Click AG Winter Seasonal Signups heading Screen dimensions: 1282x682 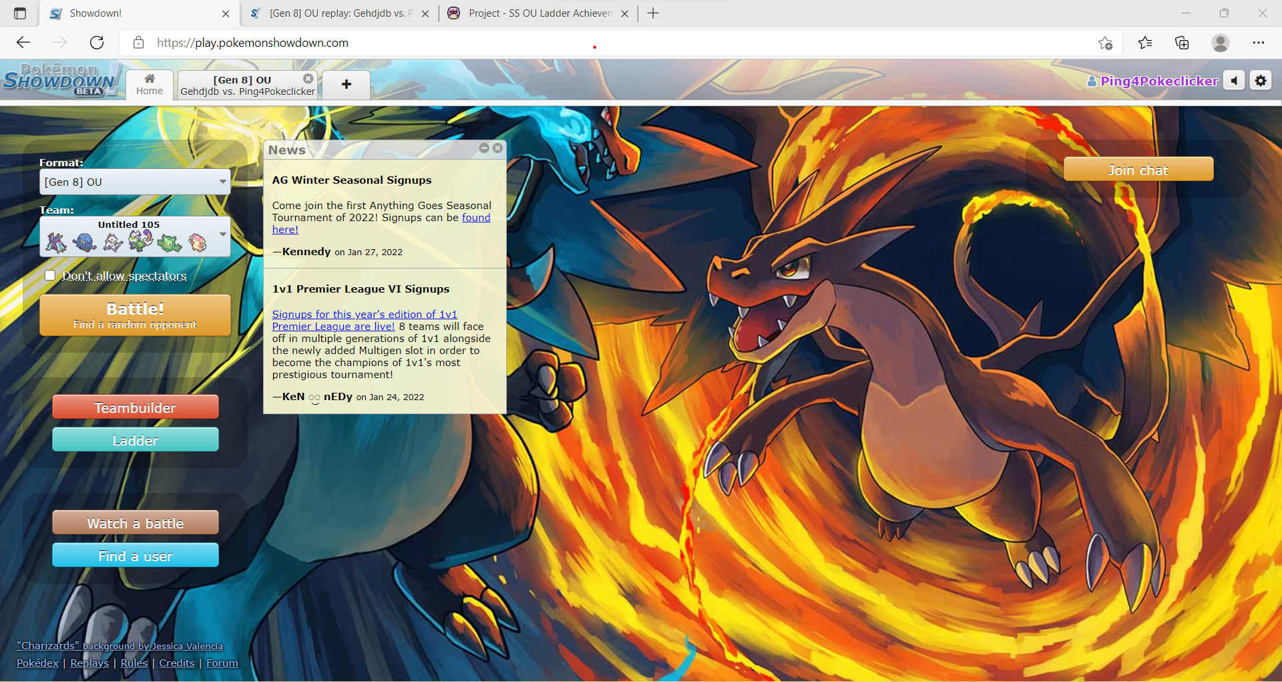point(352,180)
